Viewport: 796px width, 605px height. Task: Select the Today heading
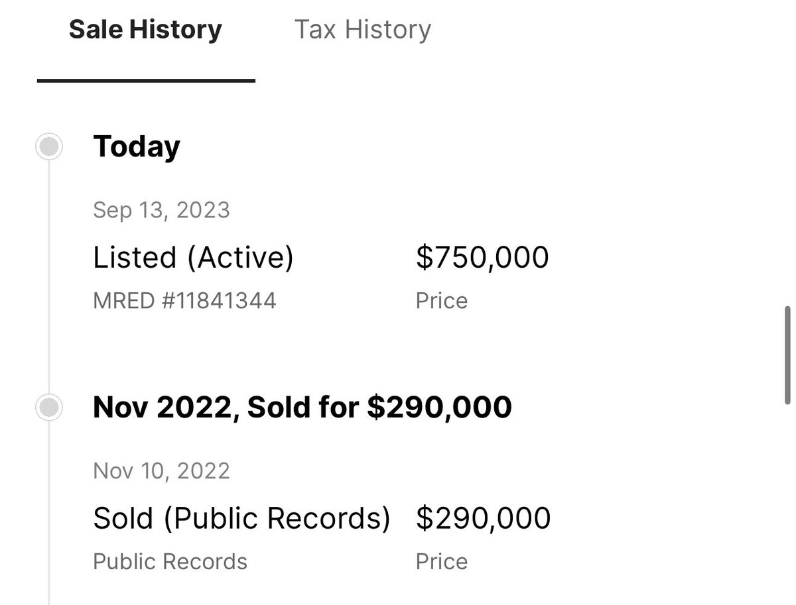[137, 146]
